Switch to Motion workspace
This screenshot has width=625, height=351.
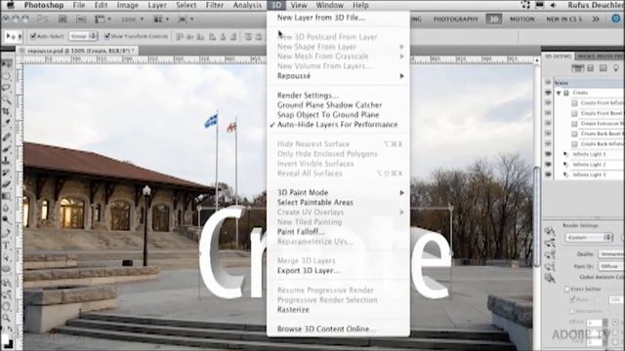pyautogui.click(x=522, y=19)
